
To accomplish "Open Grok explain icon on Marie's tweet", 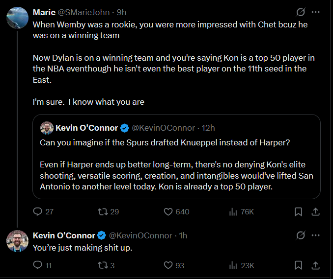I will pyautogui.click(x=301, y=12).
